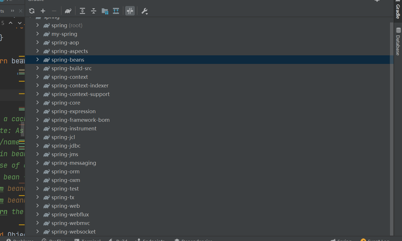402x241 pixels.
Task: Expand all nodes in Gradle tree
Action: pos(82,11)
